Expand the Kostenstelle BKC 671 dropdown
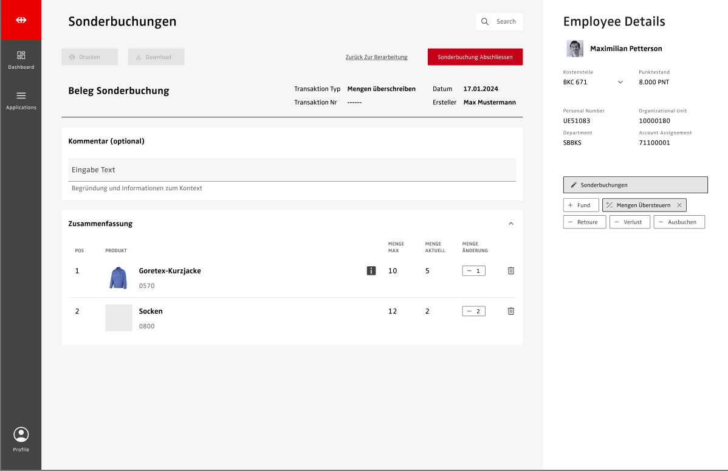This screenshot has height=471, width=728. point(620,82)
